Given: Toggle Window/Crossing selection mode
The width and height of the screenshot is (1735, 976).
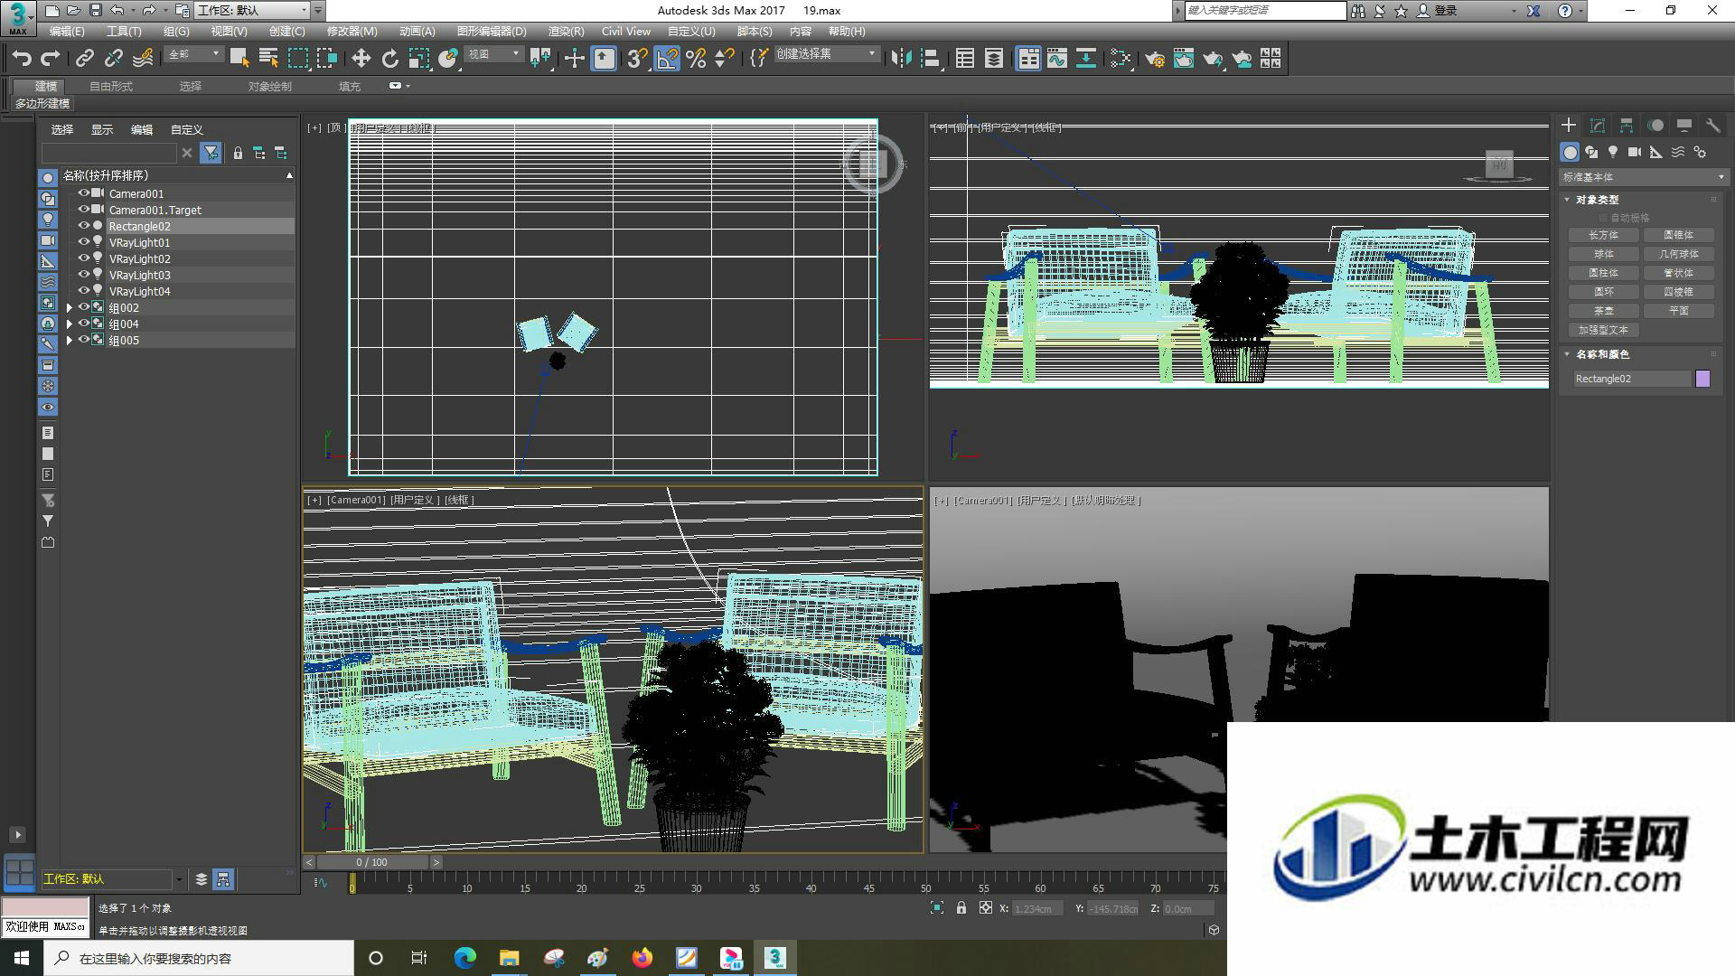Looking at the screenshot, I should click(x=326, y=59).
